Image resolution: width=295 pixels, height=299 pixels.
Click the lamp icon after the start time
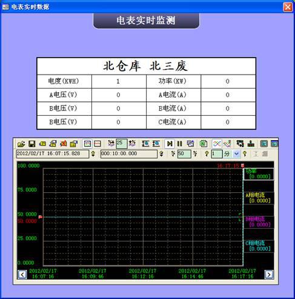pyautogui.click(x=93, y=154)
